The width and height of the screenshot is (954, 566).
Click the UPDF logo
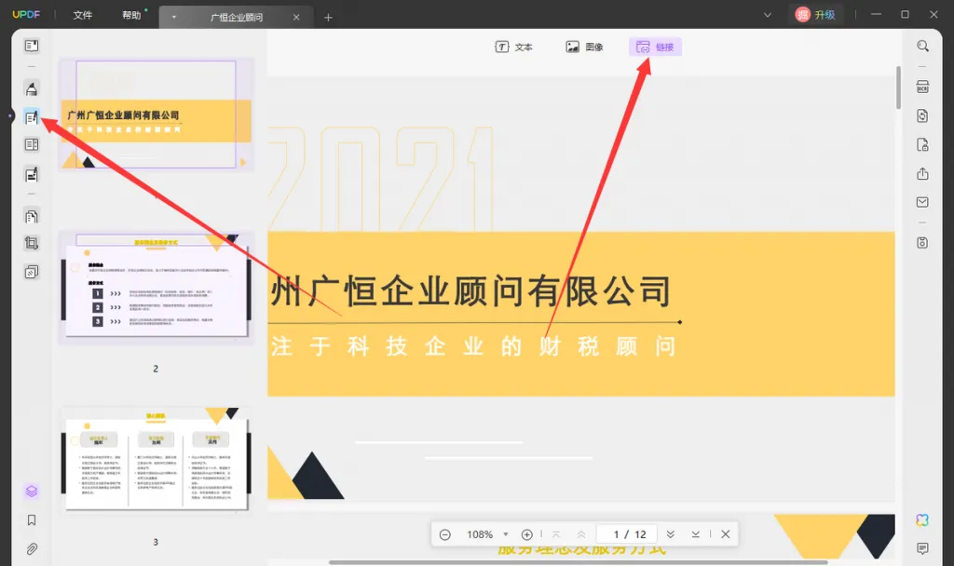tap(26, 15)
